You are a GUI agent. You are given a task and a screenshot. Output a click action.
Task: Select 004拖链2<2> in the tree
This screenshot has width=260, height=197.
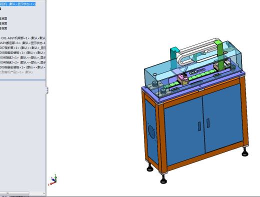[22, 62]
